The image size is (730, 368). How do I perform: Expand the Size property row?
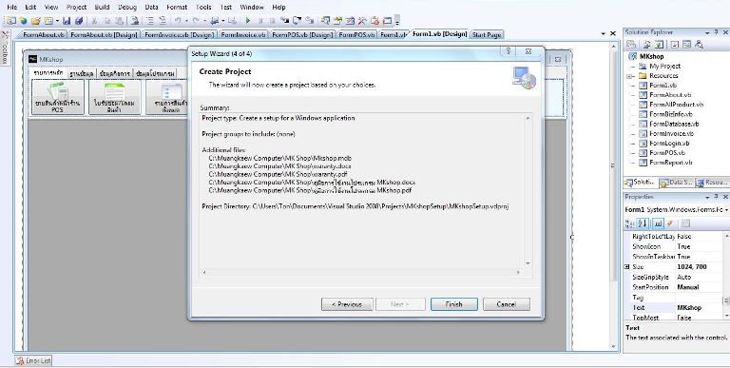coord(626,267)
